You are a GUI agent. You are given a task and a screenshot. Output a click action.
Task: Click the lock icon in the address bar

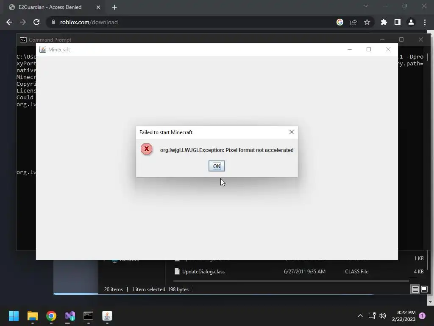(x=53, y=22)
